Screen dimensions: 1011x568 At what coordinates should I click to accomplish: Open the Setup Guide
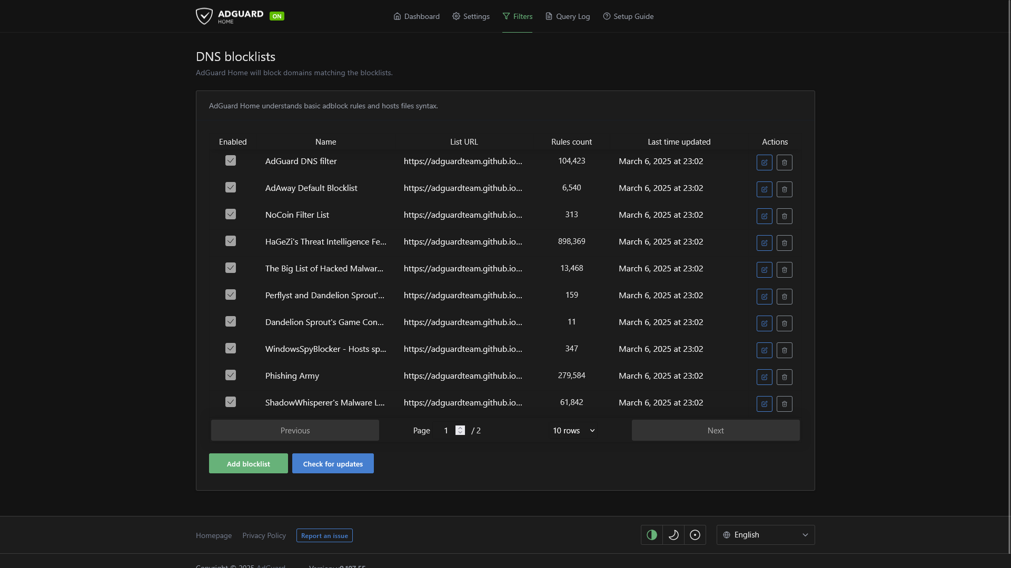pos(628,16)
